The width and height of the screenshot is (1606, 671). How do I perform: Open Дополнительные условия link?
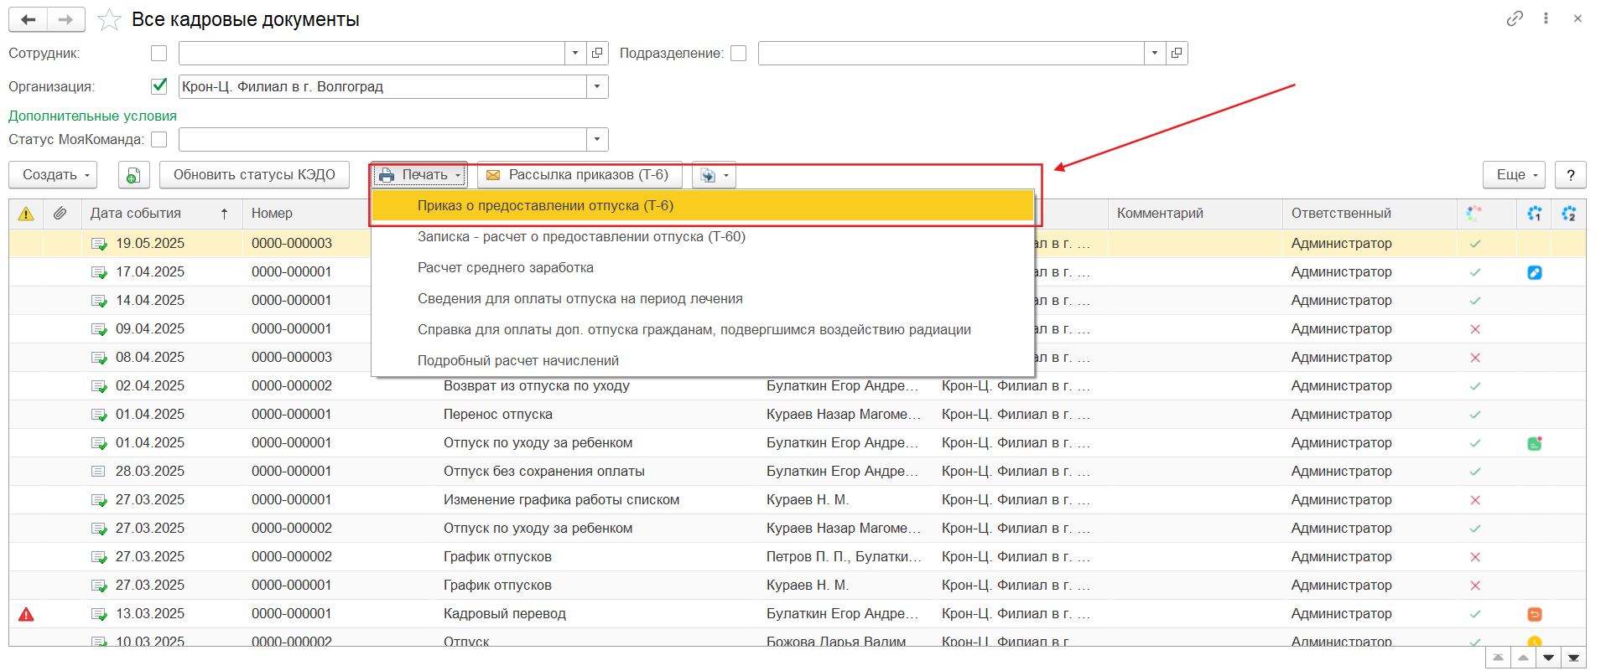point(92,116)
